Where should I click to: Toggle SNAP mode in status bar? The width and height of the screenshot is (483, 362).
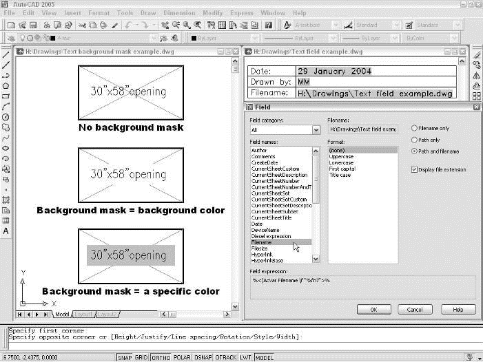point(125,357)
